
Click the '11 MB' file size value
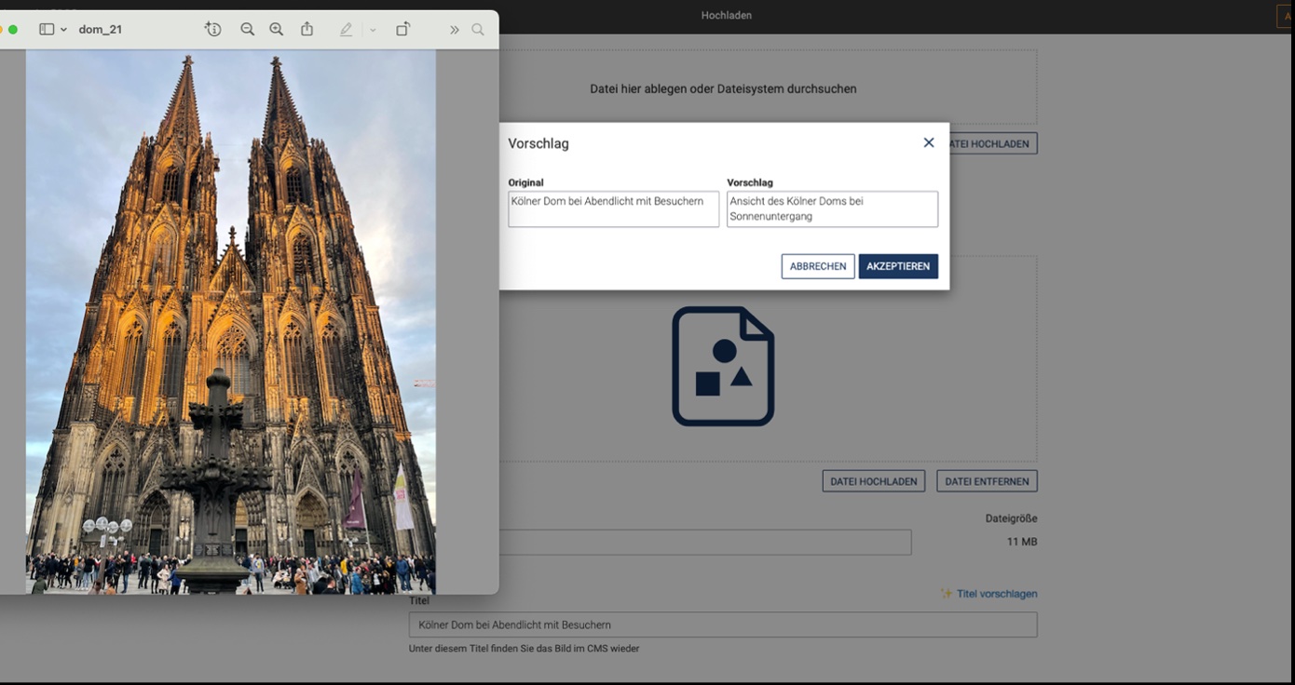[1022, 542]
